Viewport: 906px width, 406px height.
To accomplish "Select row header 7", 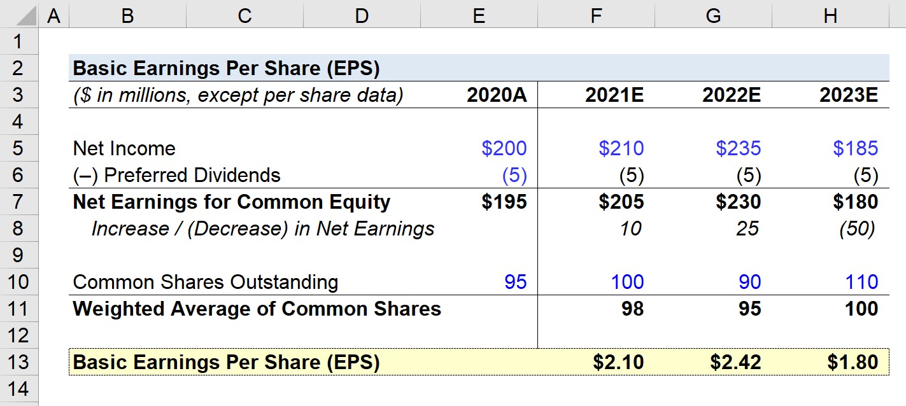I will [20, 202].
